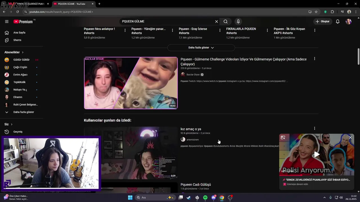The height and width of the screenshot is (202, 360).
Task: Expand the miniplayer to full watch page
Action: (283, 137)
